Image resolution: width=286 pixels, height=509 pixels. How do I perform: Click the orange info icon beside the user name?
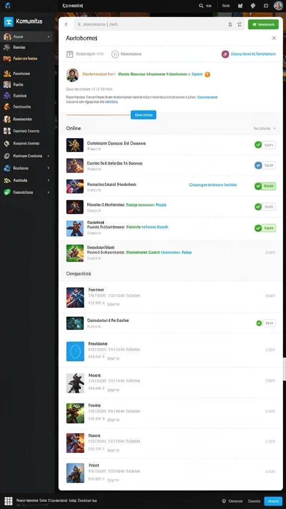[208, 75]
